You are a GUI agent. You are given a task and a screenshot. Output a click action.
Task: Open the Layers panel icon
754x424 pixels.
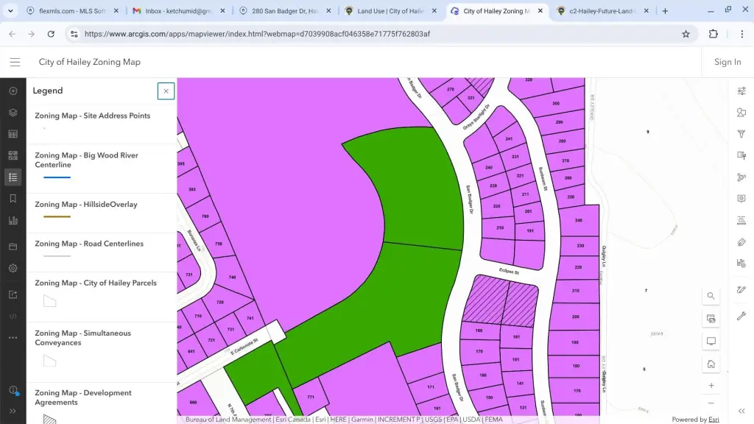(13, 113)
